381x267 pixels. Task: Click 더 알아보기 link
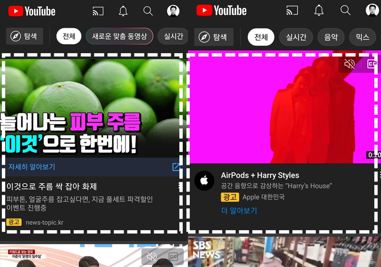click(x=239, y=211)
